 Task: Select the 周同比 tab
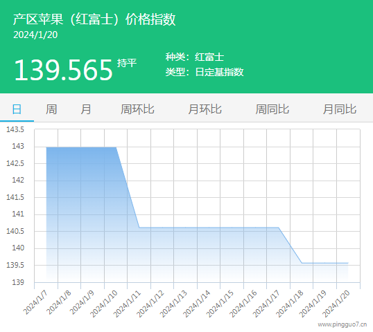(272, 109)
